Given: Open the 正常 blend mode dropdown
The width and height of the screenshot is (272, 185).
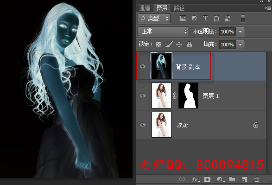Looking at the screenshot, I should [x=163, y=32].
